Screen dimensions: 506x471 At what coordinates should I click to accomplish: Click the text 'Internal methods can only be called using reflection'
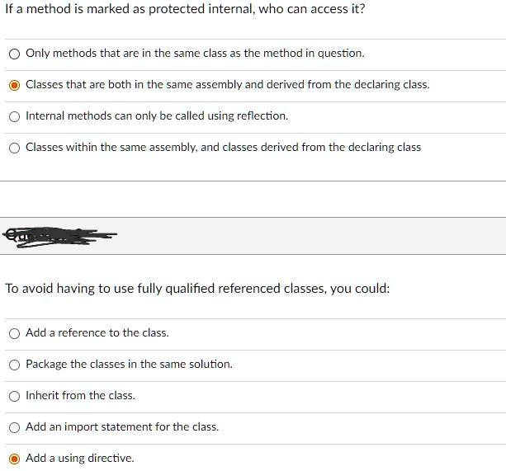click(157, 115)
